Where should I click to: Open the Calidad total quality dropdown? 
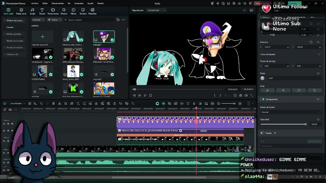[156, 10]
